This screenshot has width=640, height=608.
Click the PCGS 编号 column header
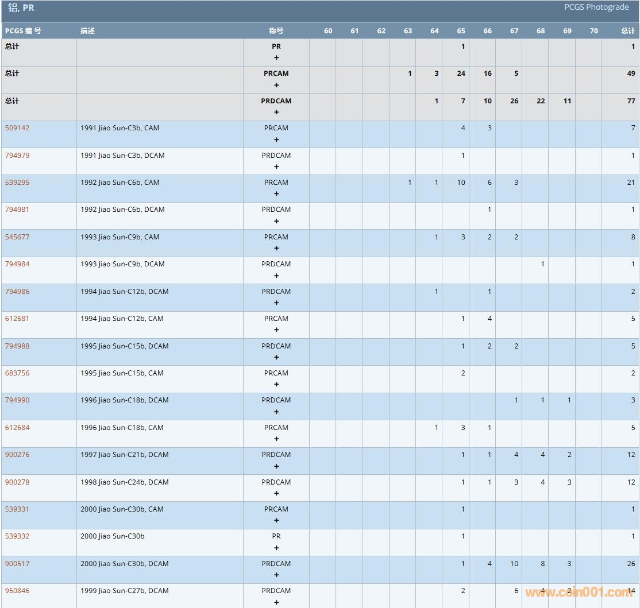coord(23,31)
